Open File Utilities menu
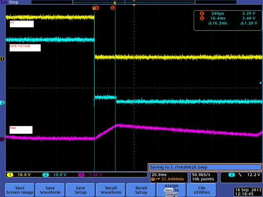Viewport: 263px width, 197px height. pos(202,190)
